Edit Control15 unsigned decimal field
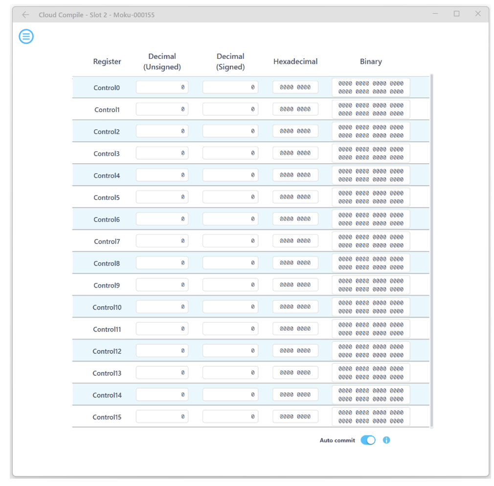 [x=162, y=416]
